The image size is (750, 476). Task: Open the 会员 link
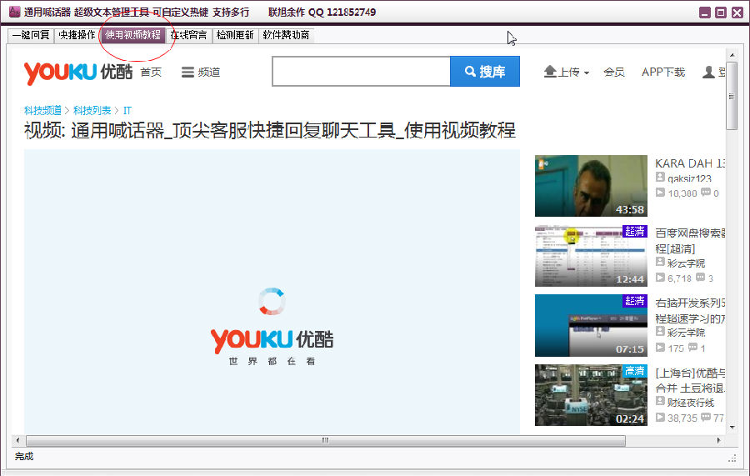614,73
